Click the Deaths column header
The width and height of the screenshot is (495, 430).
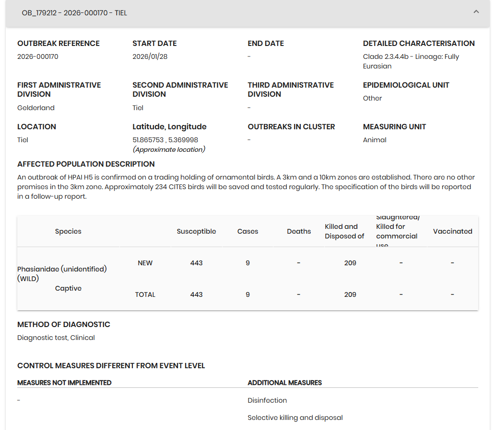pyautogui.click(x=299, y=231)
